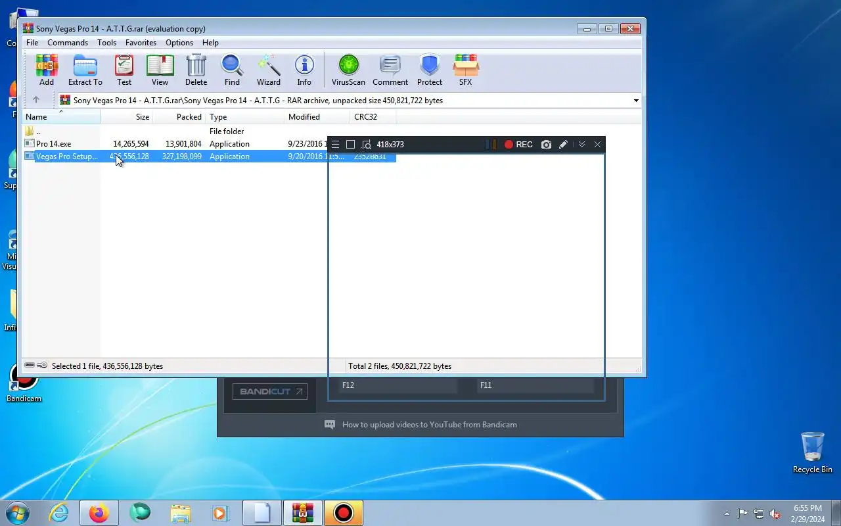The width and height of the screenshot is (841, 526).
Task: Click the 'File folder' type text
Action: tap(227, 131)
